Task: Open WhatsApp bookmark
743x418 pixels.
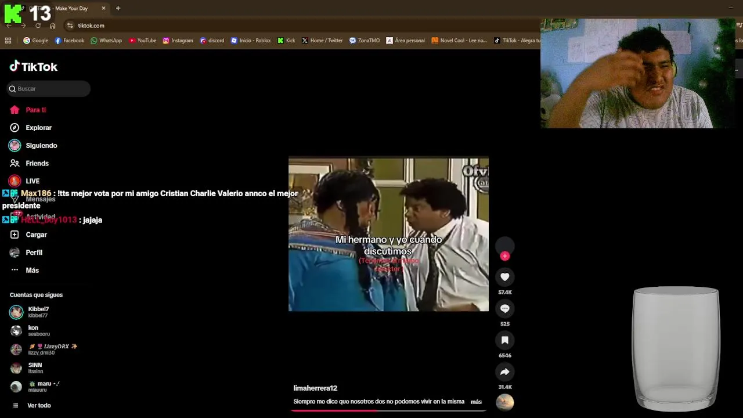Action: pyautogui.click(x=106, y=41)
